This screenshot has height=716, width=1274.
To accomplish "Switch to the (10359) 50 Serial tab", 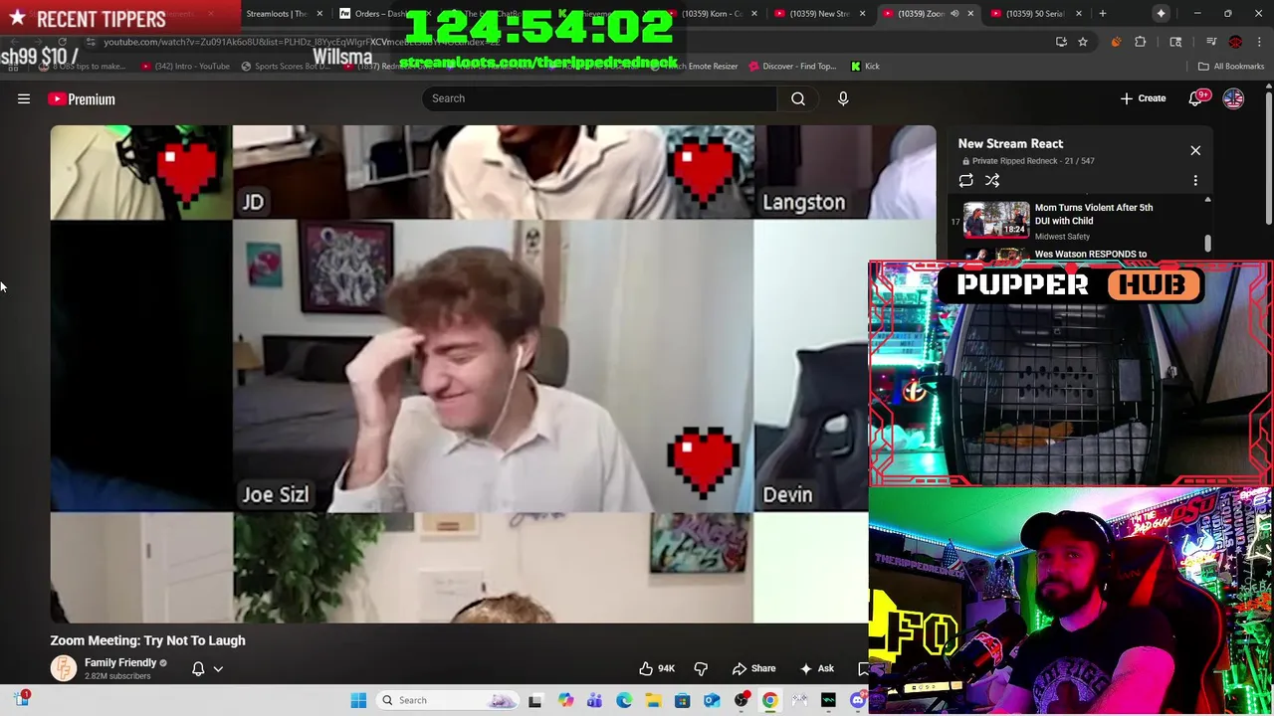I will click(1035, 14).
